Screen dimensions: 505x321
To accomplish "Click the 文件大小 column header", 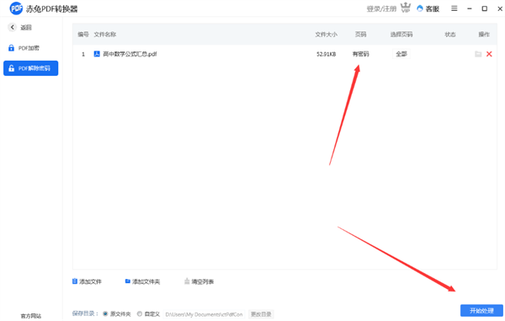I will click(x=326, y=35).
